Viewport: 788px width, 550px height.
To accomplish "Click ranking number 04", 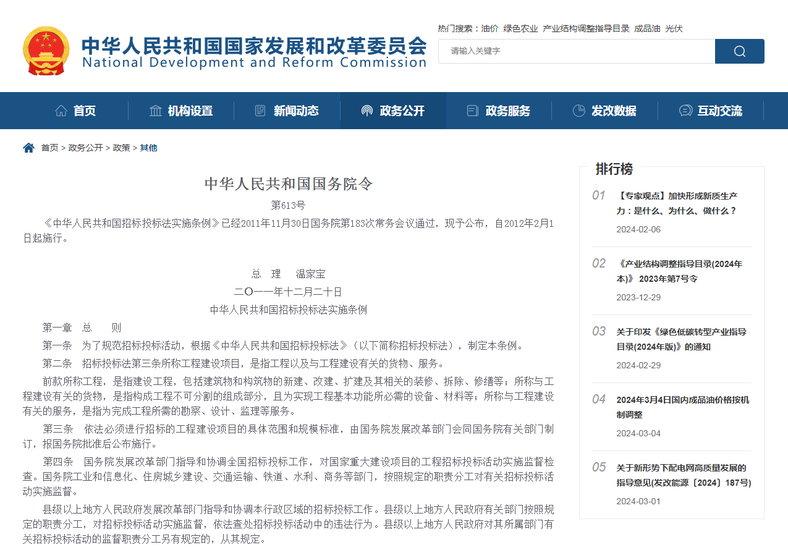I will point(598,399).
